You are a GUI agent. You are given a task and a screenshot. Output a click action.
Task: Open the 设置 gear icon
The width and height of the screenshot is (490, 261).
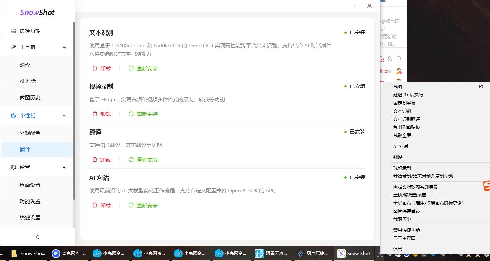click(x=14, y=167)
